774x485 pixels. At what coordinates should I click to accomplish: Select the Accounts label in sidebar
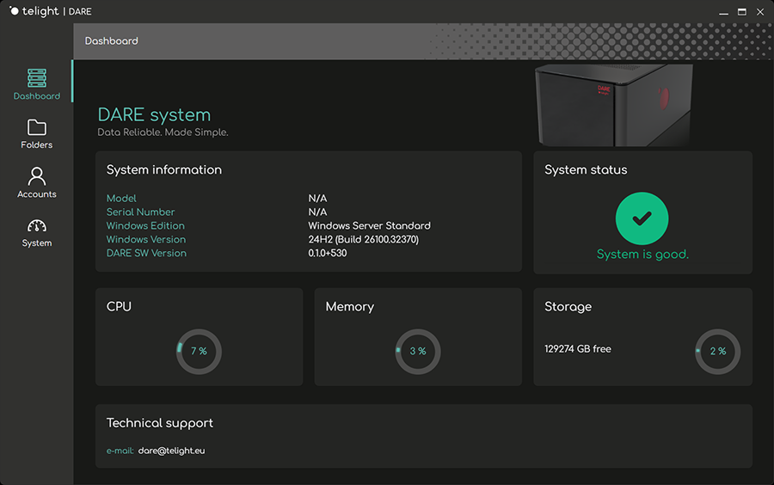[36, 194]
